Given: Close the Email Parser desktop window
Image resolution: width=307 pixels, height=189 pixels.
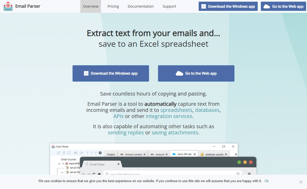Looking at the screenshot, I should (x=233, y=147).
